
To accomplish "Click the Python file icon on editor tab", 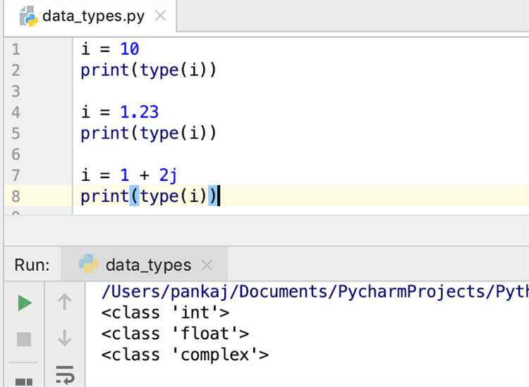I will click(x=28, y=15).
